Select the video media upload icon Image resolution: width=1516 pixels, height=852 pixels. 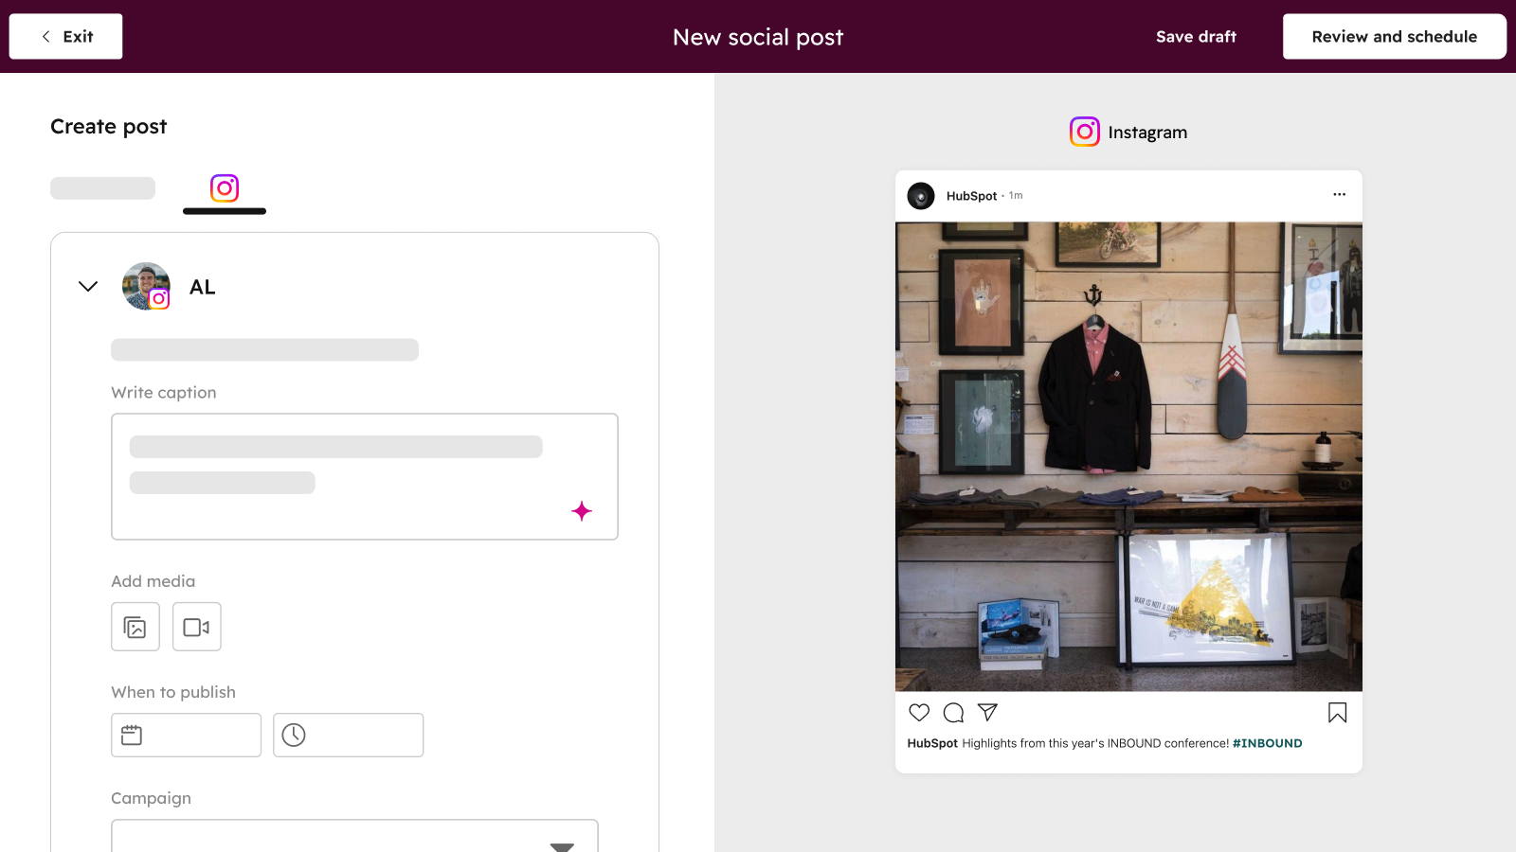click(196, 627)
